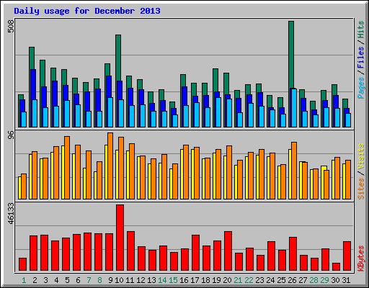Click day label '11' on the x-axis

pyautogui.click(x=130, y=280)
